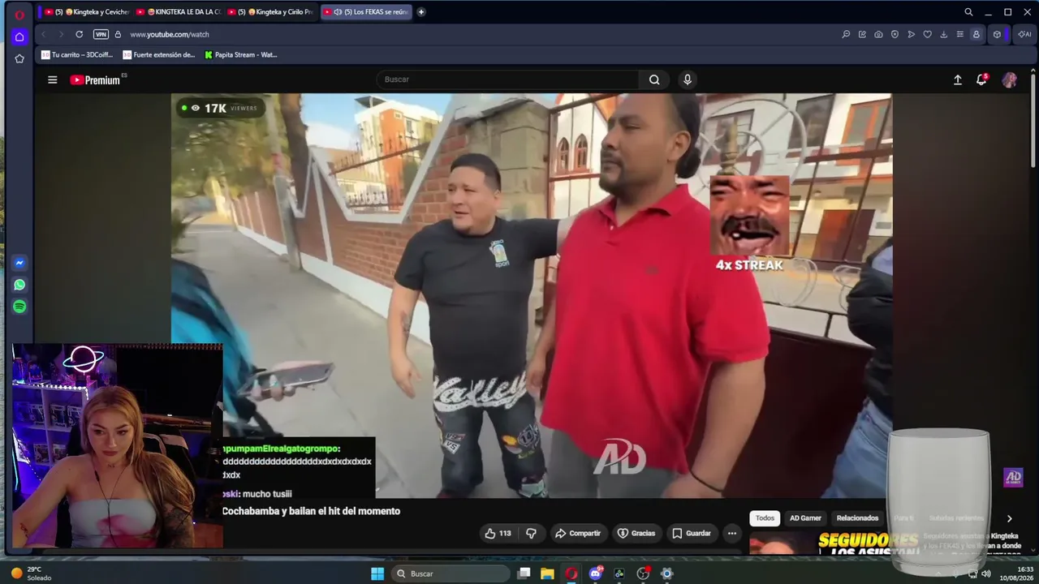The height and width of the screenshot is (584, 1039).
Task: Click the 'Gracias' button
Action: click(x=636, y=533)
